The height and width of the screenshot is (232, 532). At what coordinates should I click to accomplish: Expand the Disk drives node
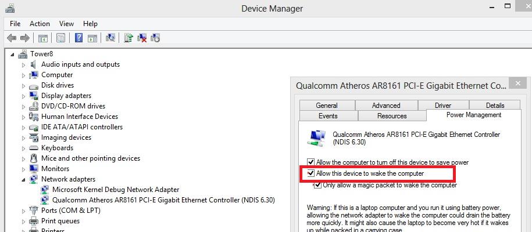click(x=24, y=85)
